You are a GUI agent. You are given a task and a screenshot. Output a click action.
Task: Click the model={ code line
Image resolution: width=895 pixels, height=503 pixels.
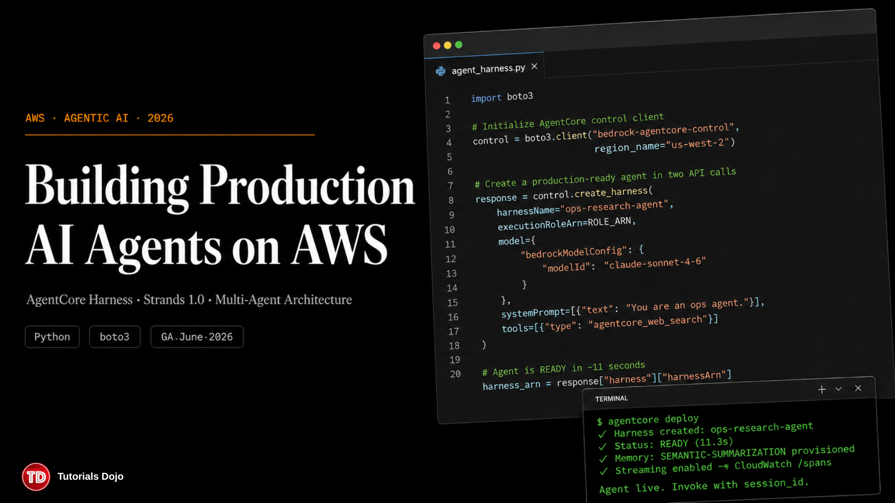pyautogui.click(x=516, y=241)
